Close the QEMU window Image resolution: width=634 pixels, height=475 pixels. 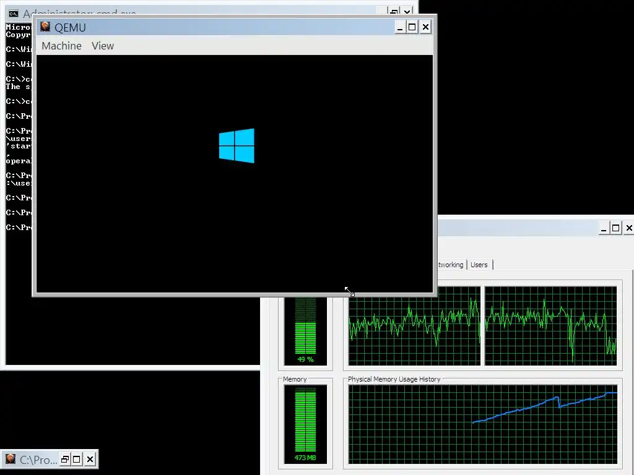click(x=425, y=27)
